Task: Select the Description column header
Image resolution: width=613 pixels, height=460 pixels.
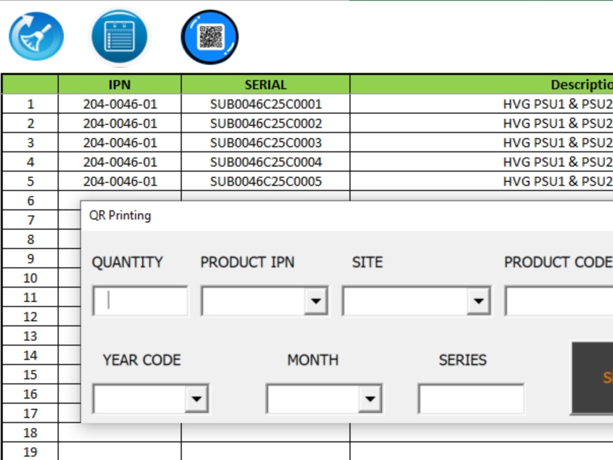Action: pos(482,85)
